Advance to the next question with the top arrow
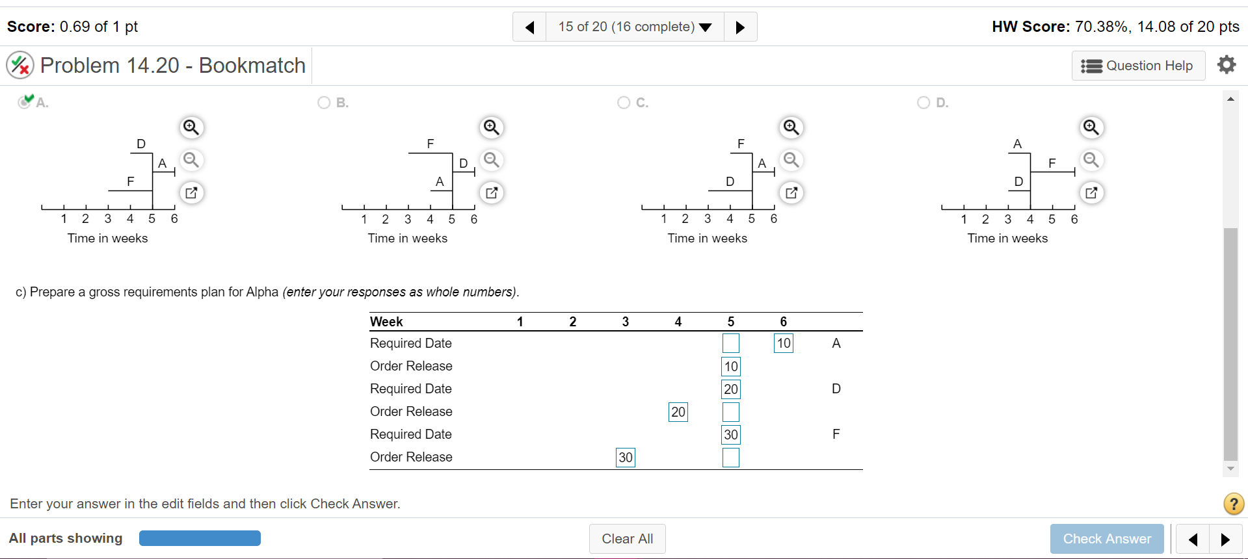 point(739,27)
